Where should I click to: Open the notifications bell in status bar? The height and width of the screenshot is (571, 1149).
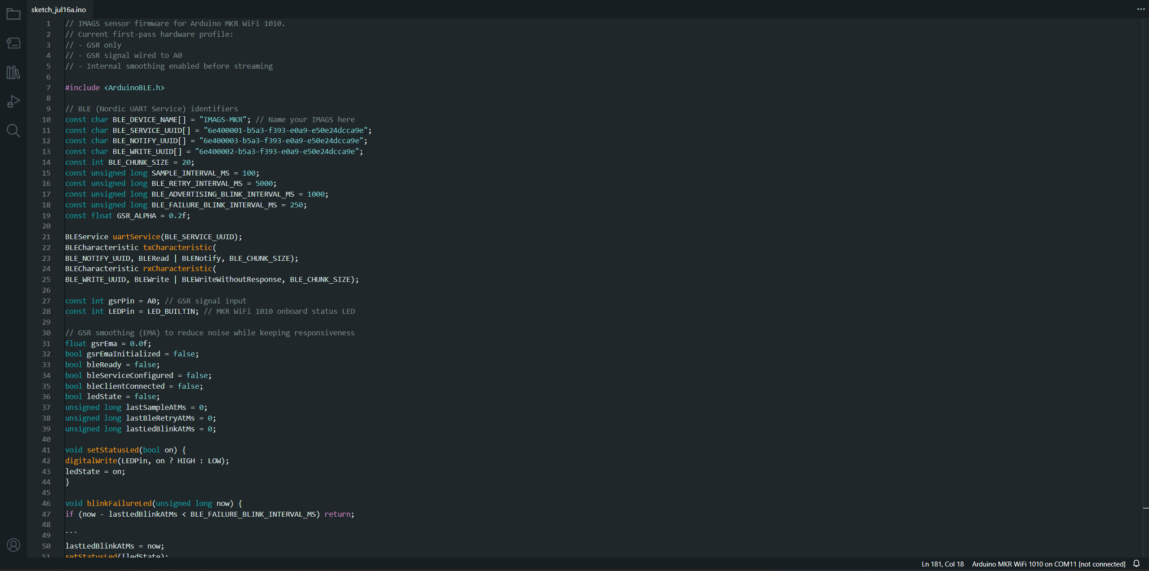(1136, 564)
